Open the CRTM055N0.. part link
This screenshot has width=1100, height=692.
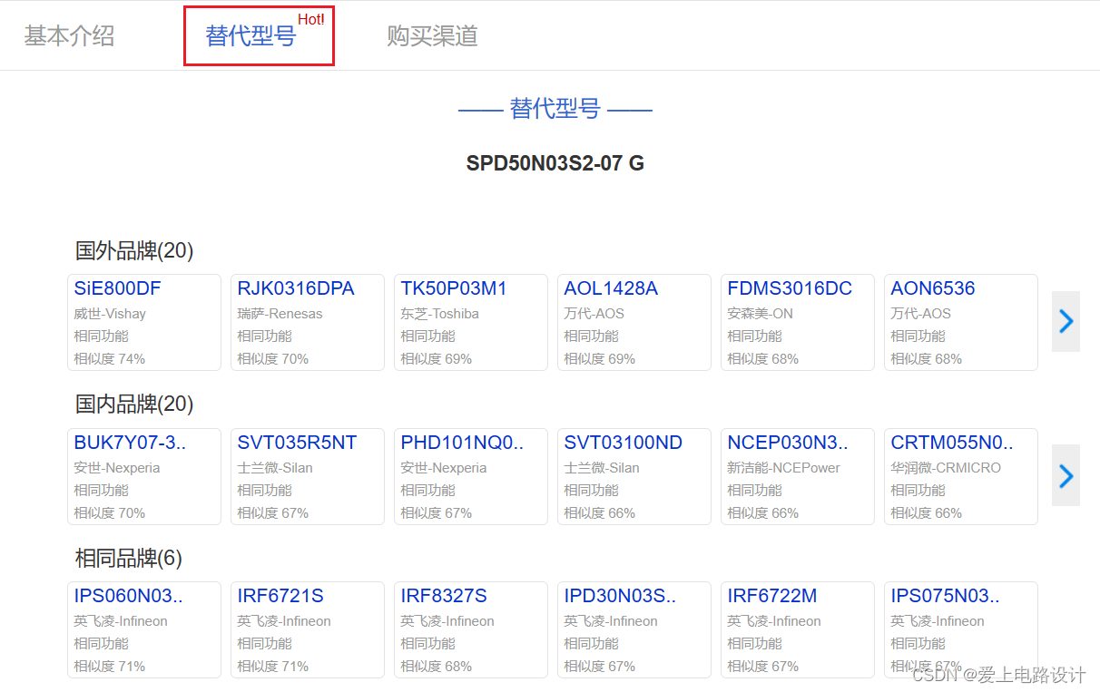[x=952, y=443]
